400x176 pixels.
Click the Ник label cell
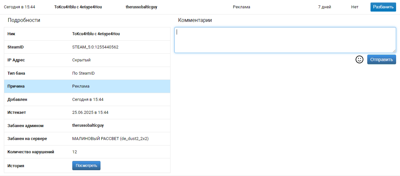[11, 34]
